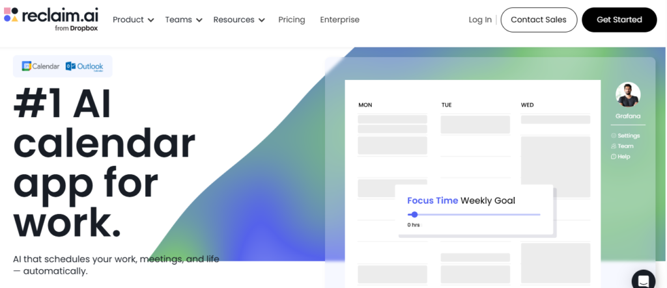667x288 pixels.
Task: Click the Help icon in sidebar
Action: pyautogui.click(x=614, y=157)
